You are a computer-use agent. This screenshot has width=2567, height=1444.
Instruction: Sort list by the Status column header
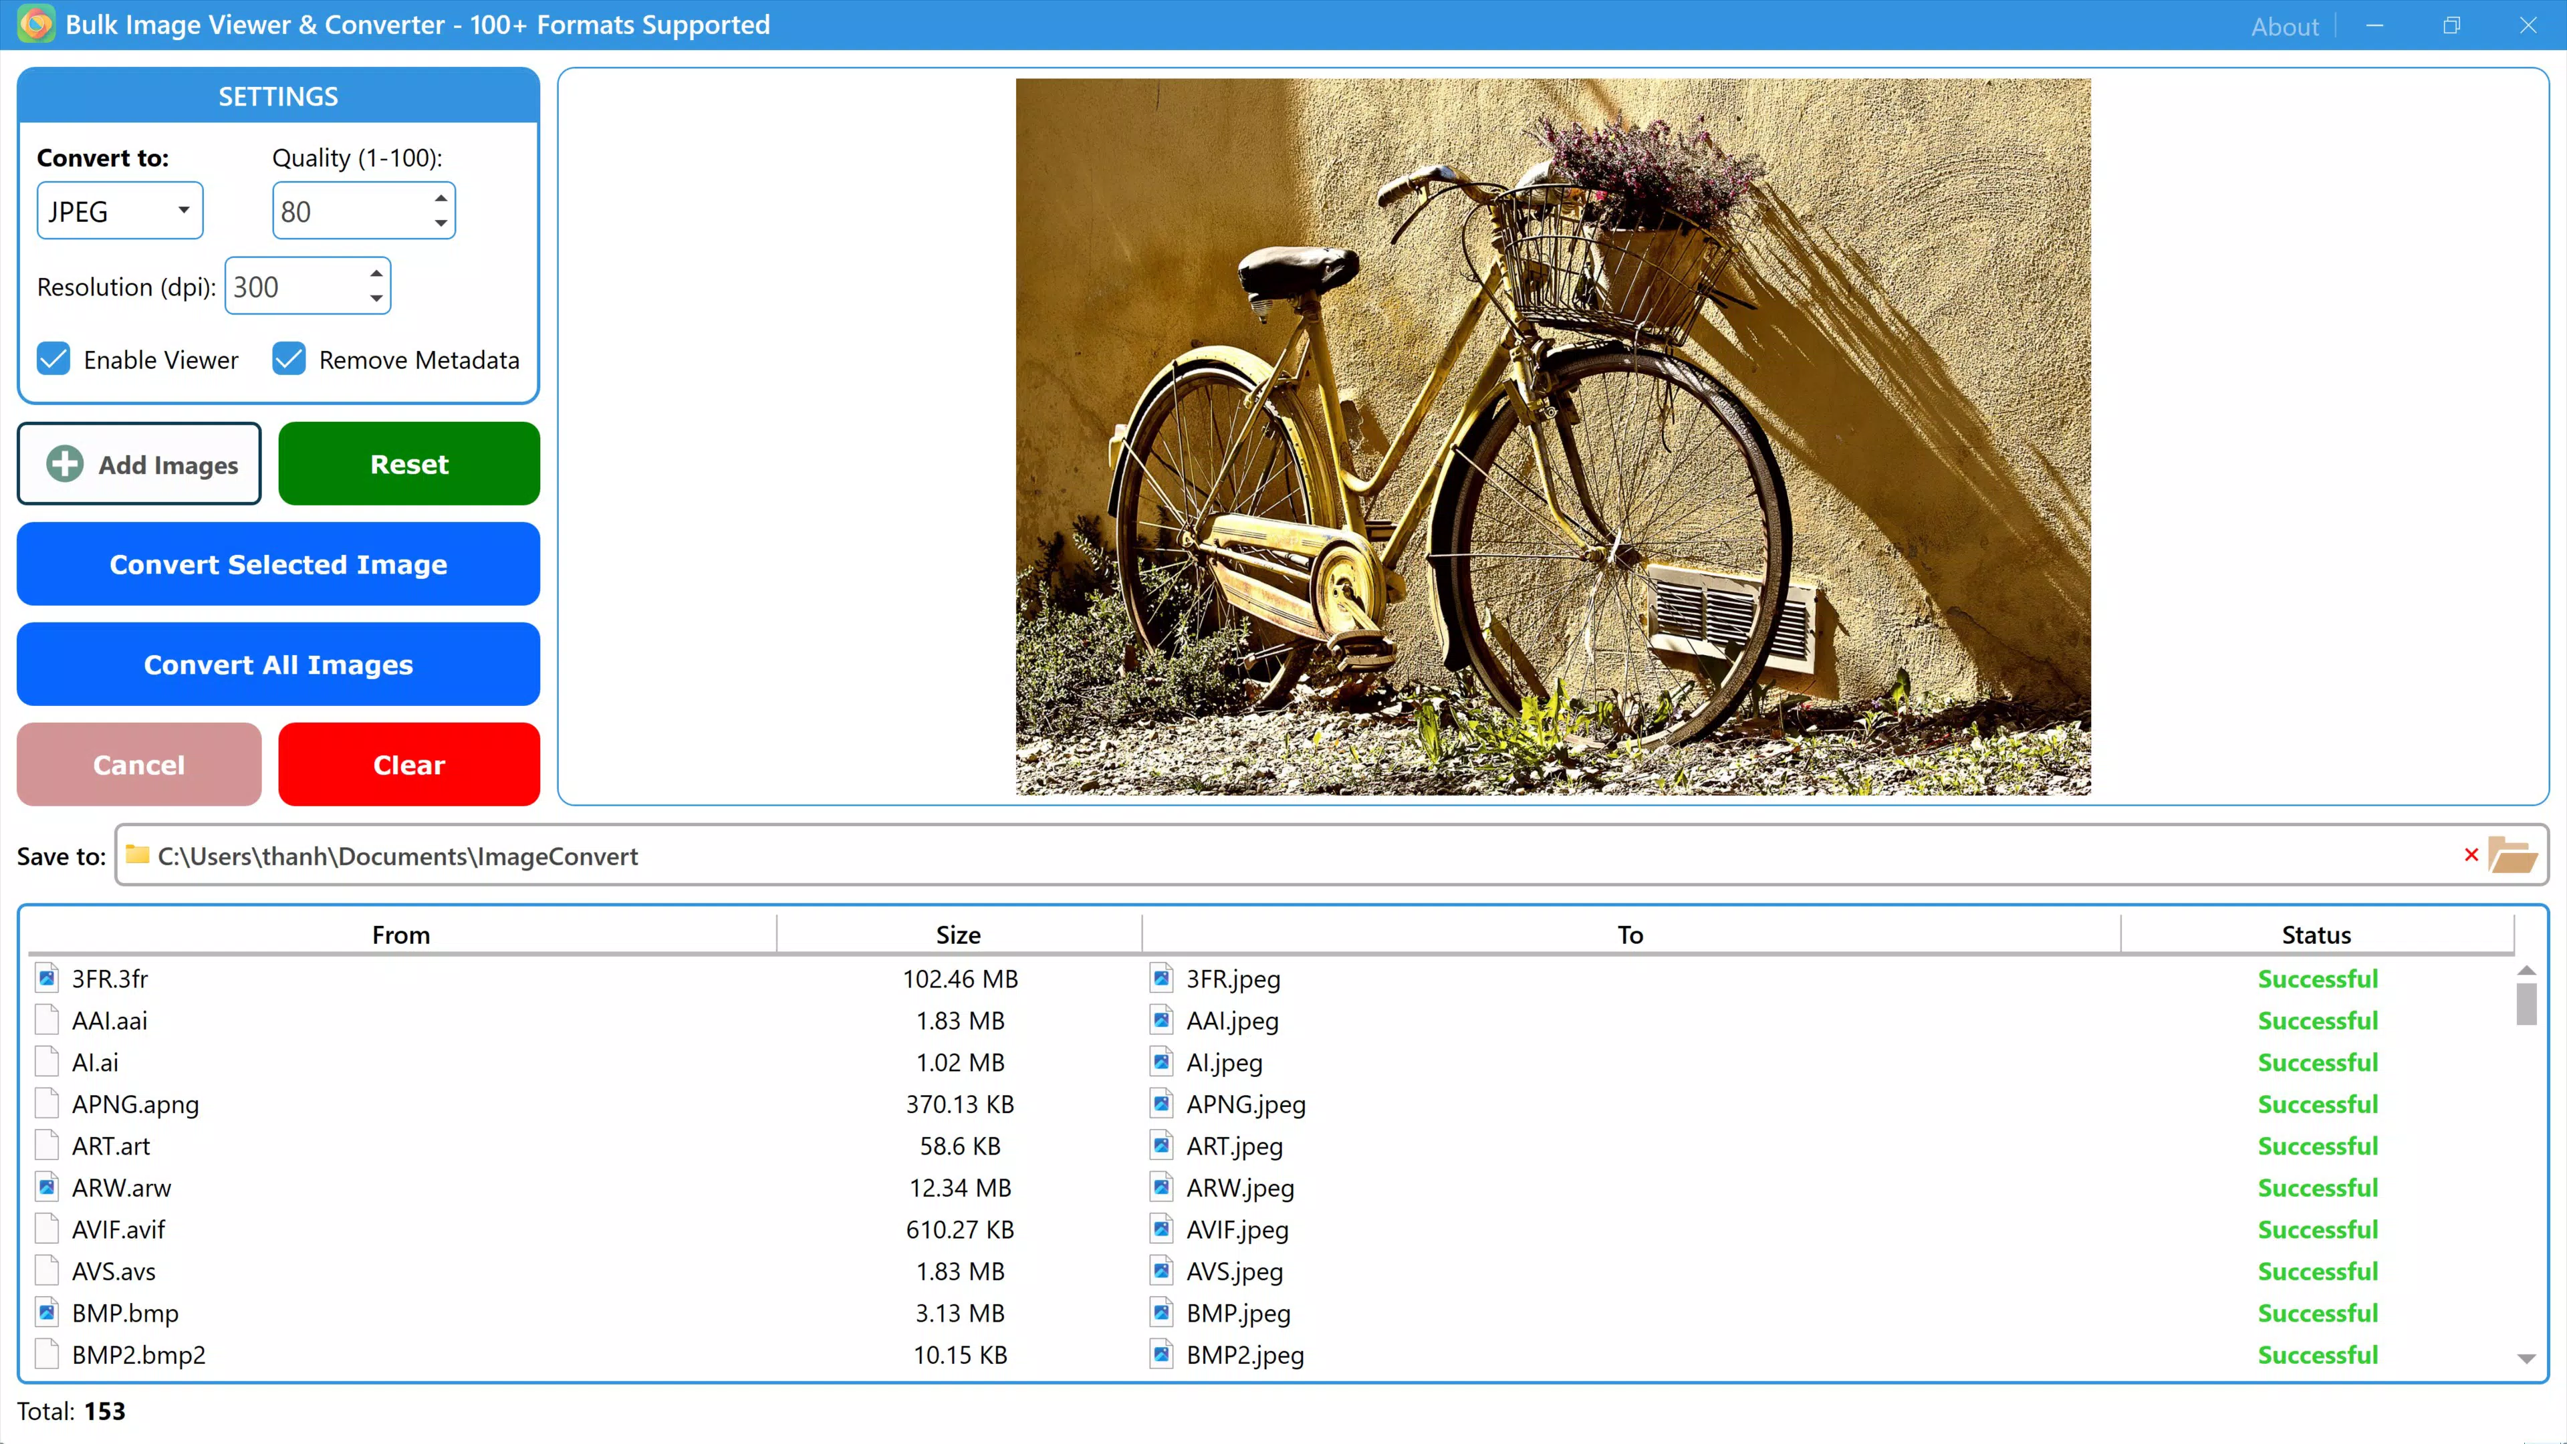coord(2316,935)
